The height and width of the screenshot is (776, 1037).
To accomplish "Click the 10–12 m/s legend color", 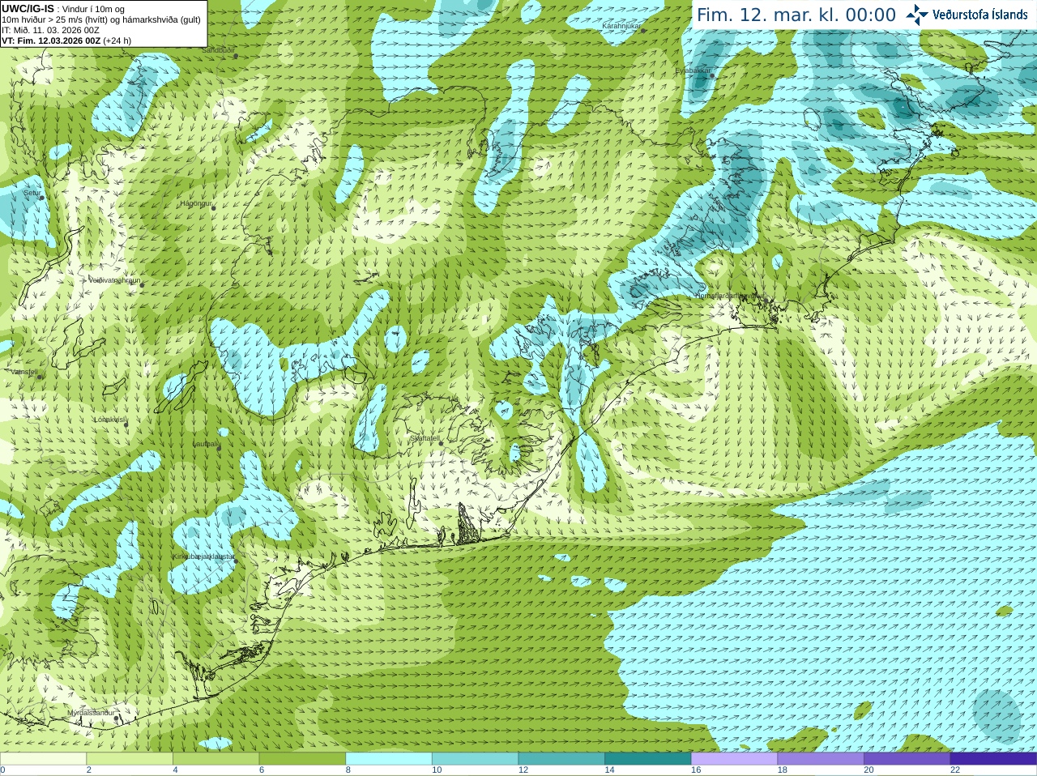I will [x=475, y=758].
